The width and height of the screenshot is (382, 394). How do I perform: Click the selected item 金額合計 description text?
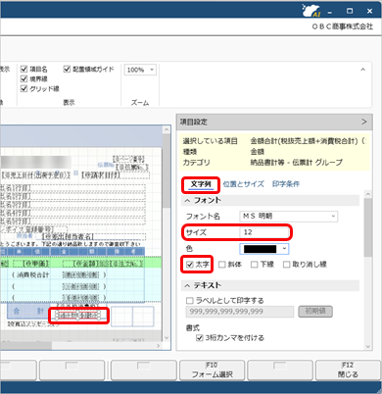point(308,141)
